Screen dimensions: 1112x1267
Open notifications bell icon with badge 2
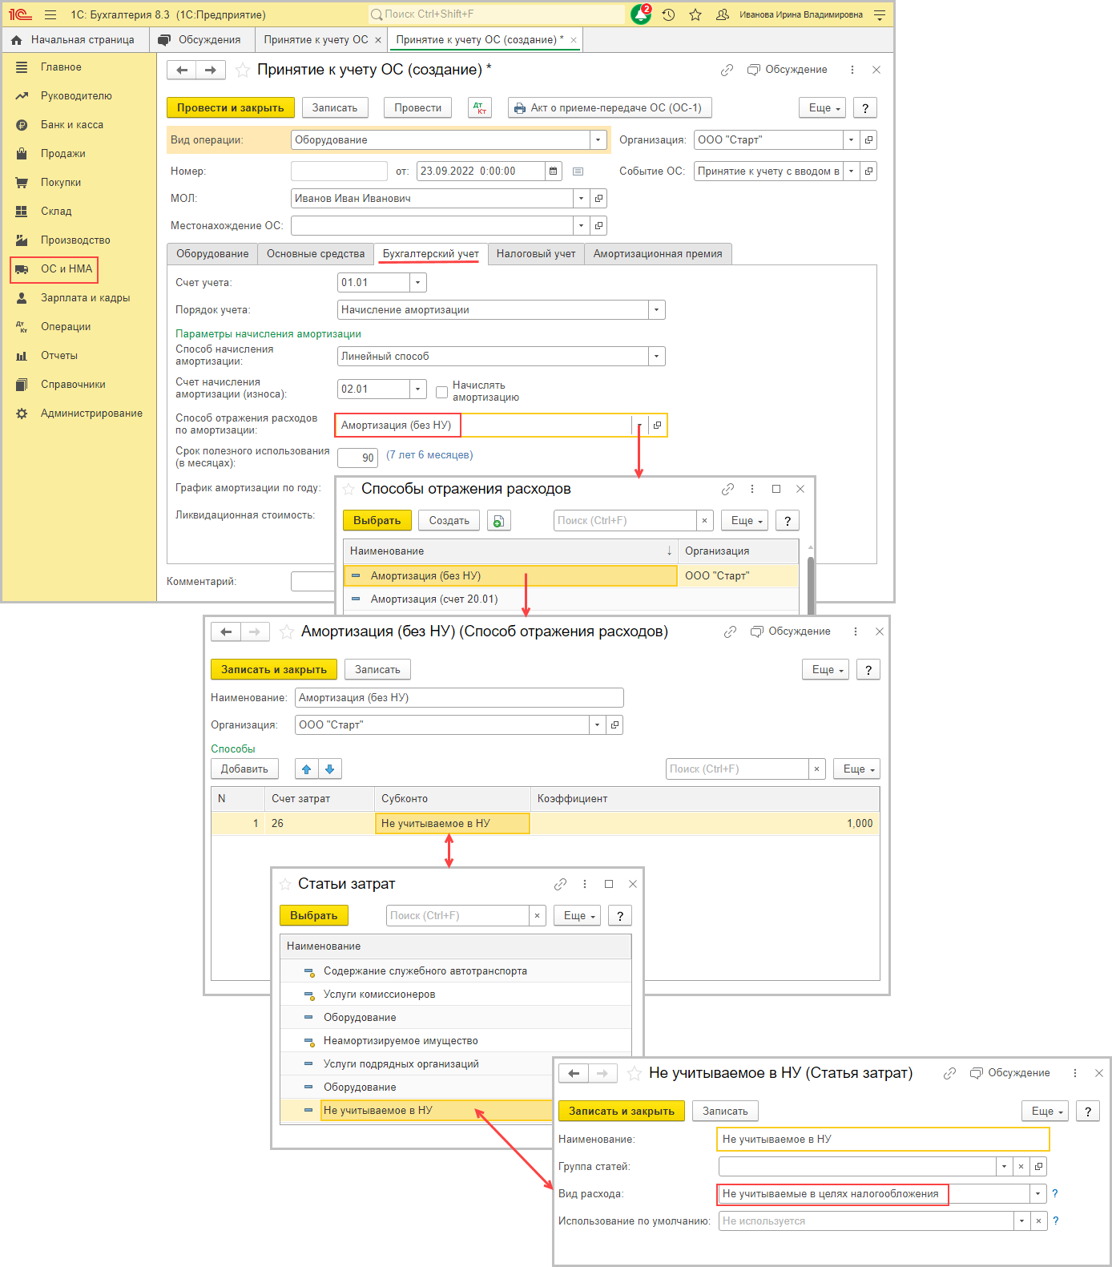641,14
